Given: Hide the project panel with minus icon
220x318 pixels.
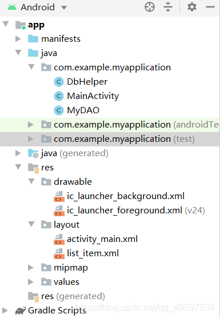Looking at the screenshot, I should click(210, 7).
